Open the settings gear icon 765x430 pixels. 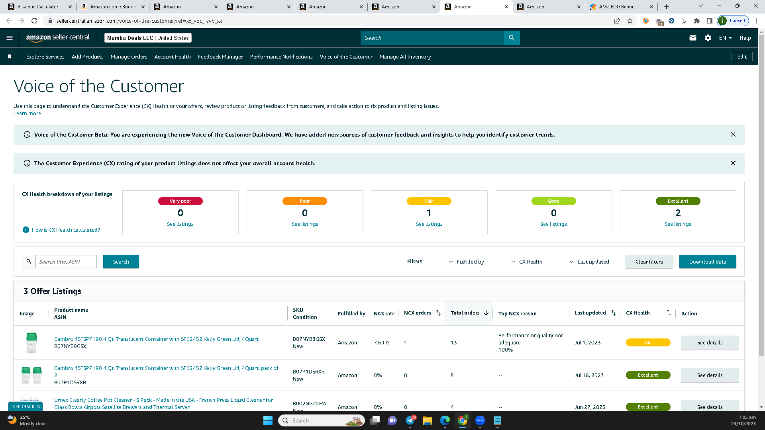click(708, 38)
